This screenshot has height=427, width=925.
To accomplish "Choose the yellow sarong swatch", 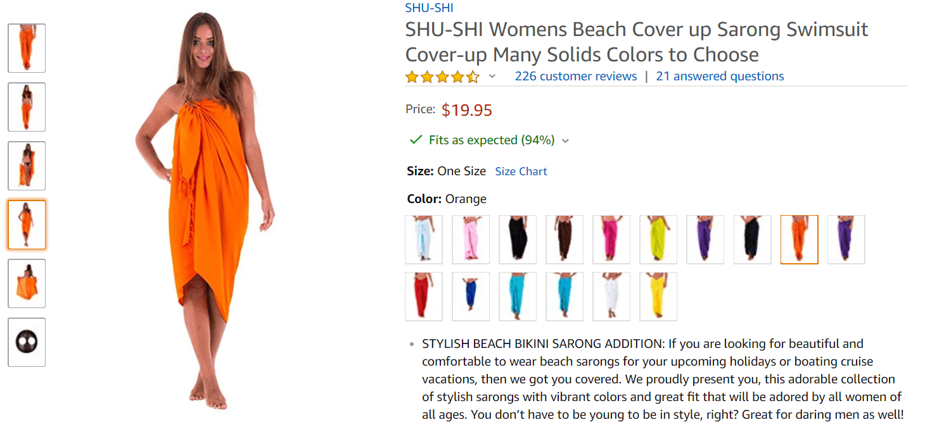I will pyautogui.click(x=658, y=296).
